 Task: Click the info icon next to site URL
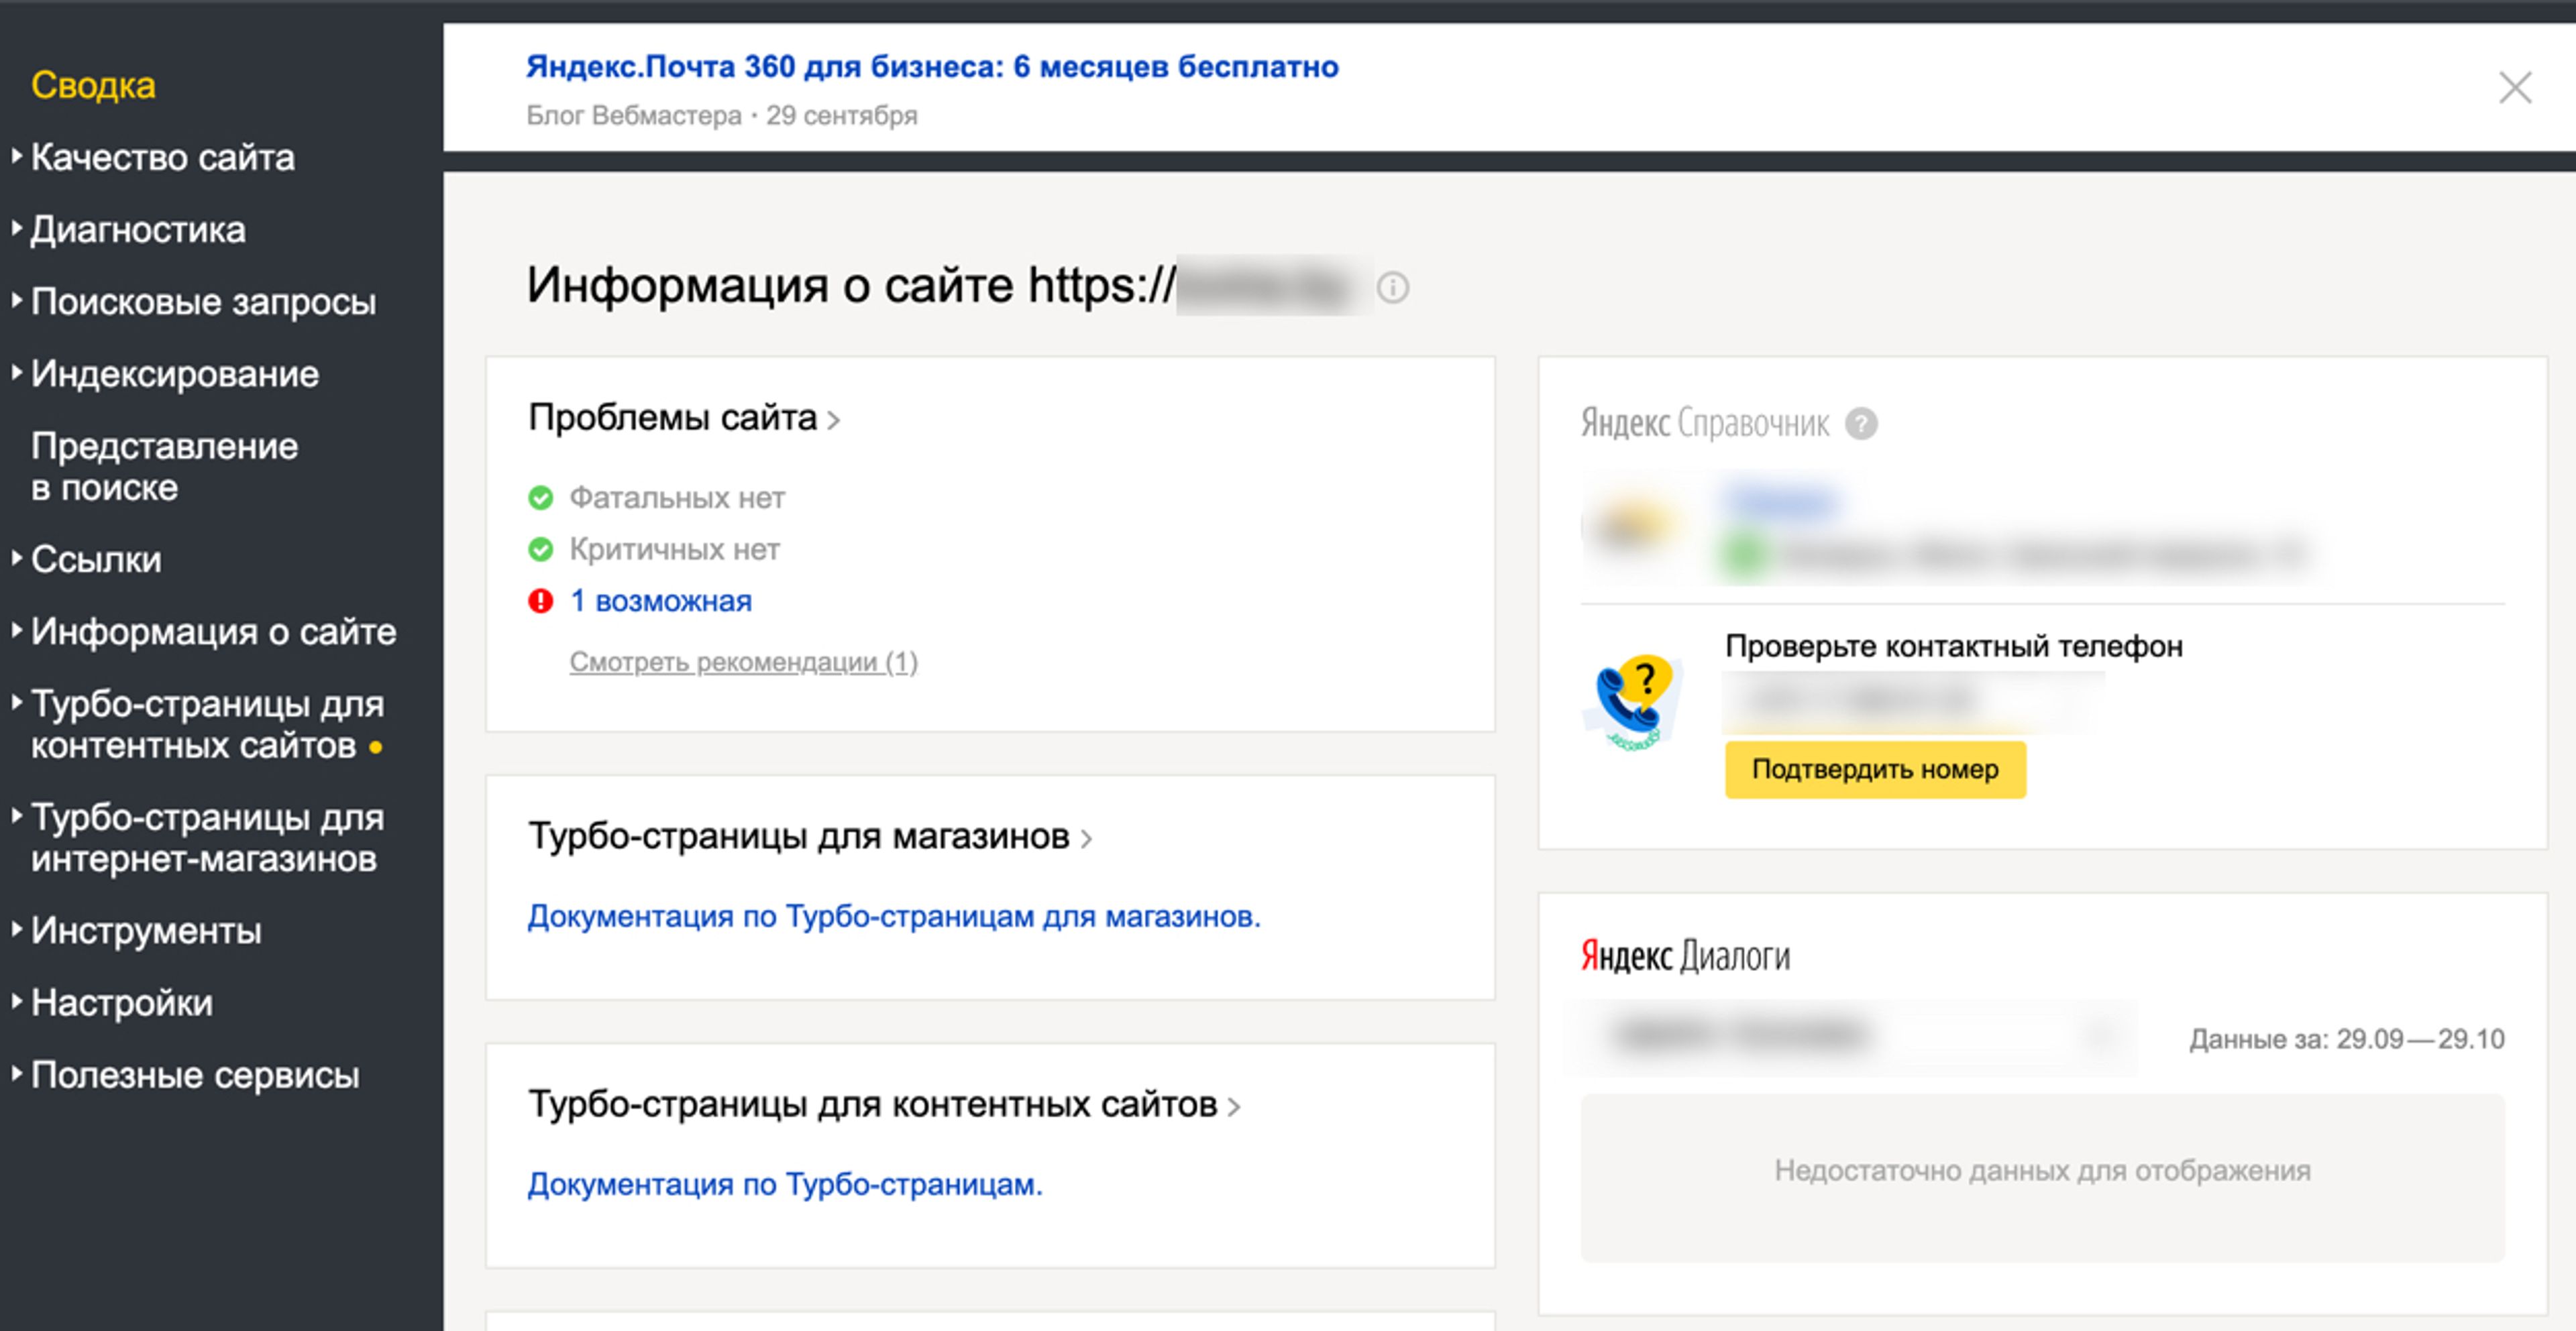click(1392, 288)
